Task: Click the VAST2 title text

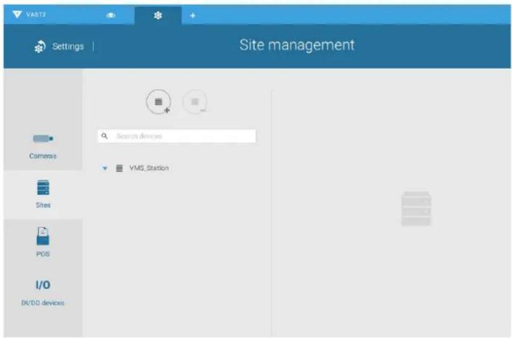Action: 36,15
